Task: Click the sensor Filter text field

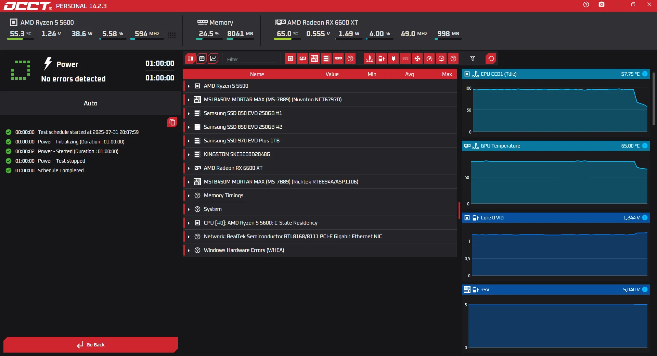Action: [252, 59]
